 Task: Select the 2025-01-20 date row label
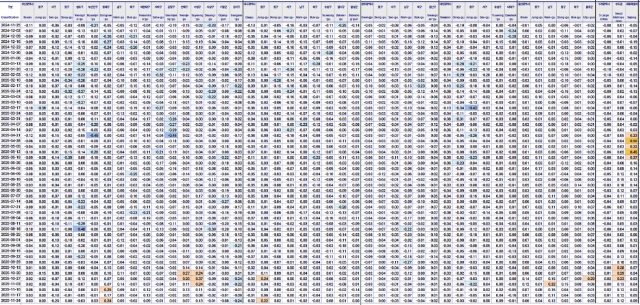coord(9,69)
